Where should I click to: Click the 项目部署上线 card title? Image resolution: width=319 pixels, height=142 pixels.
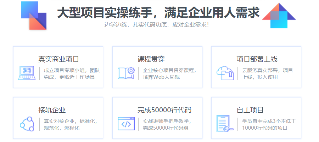click(x=257, y=59)
